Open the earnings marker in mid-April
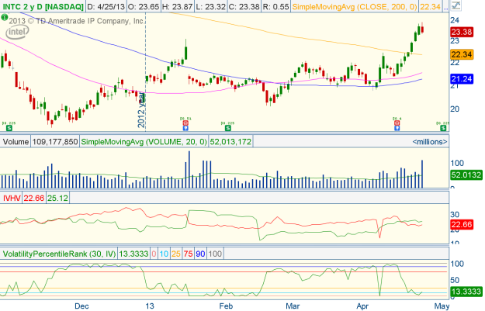The height and width of the screenshot is (311, 485). coord(397,123)
